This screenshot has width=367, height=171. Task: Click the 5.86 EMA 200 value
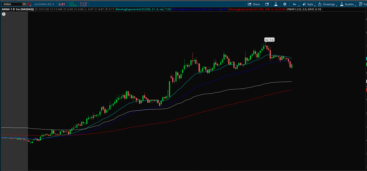coord(283,9)
